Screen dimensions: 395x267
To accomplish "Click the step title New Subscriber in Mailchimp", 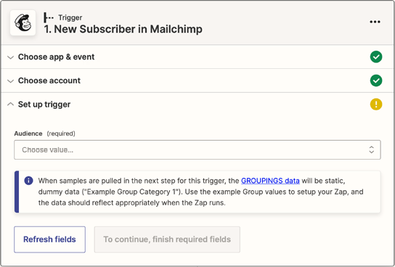I will point(123,29).
